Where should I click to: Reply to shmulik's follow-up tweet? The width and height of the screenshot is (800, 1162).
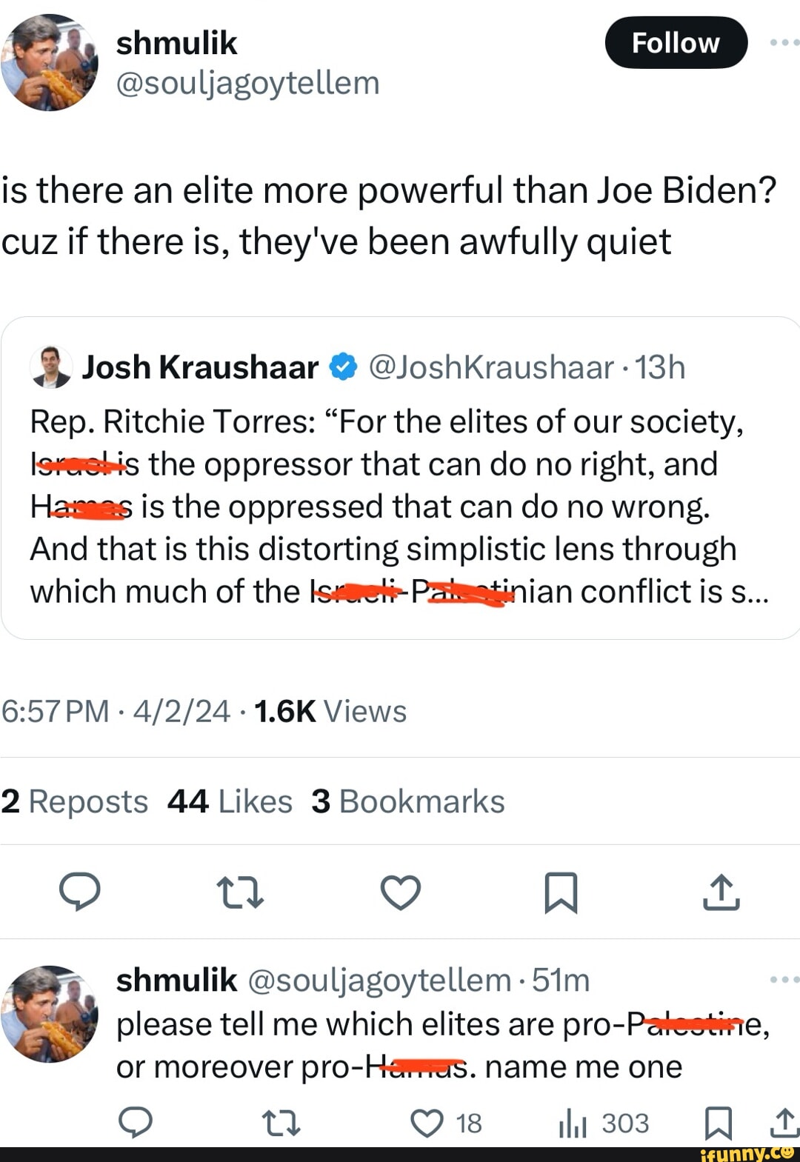tap(136, 1123)
